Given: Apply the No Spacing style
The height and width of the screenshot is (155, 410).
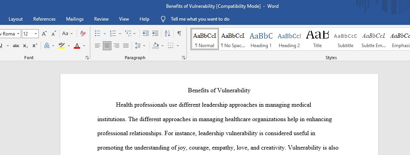Looking at the screenshot, I should (233, 39).
